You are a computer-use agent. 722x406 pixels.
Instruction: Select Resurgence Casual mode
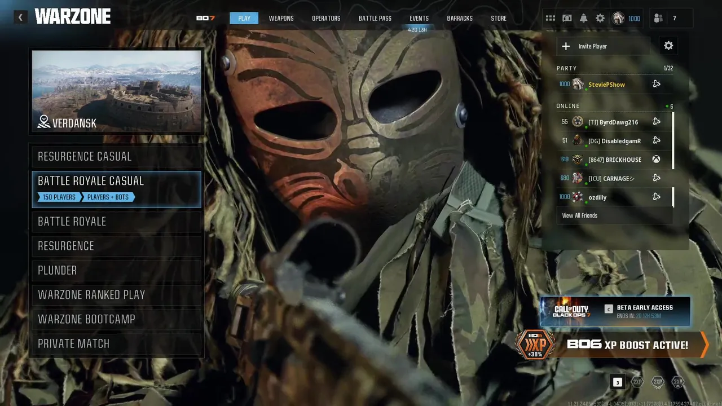[x=117, y=156]
